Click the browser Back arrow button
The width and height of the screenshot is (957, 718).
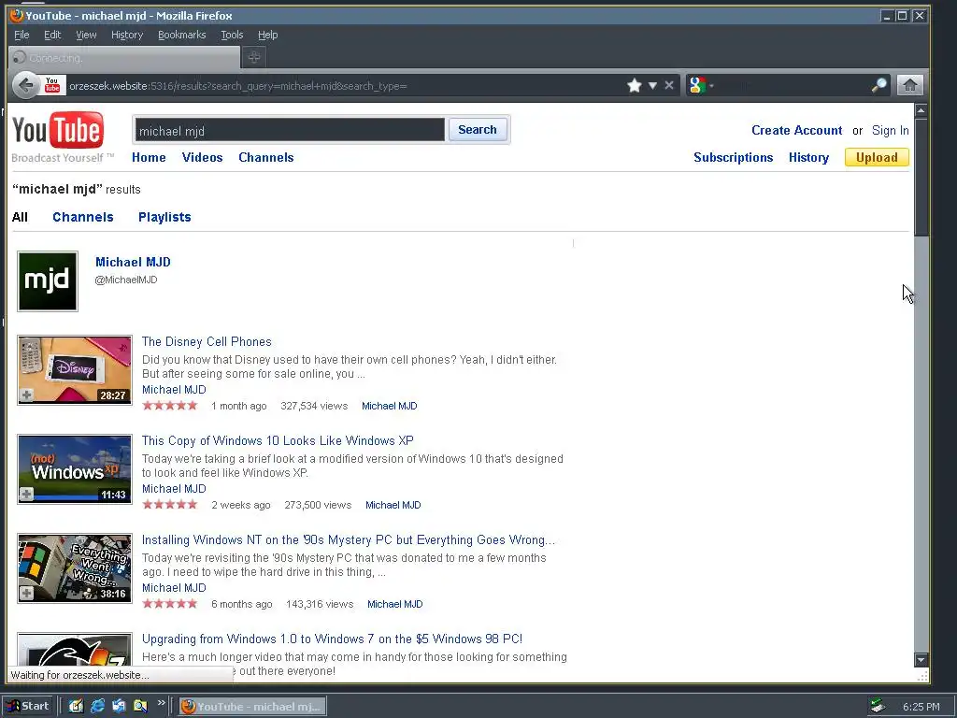[25, 85]
